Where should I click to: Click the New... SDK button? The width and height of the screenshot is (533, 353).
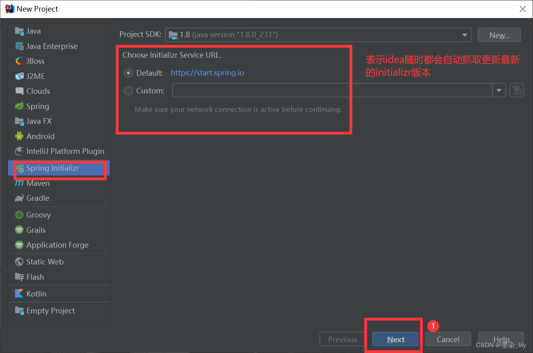point(499,35)
